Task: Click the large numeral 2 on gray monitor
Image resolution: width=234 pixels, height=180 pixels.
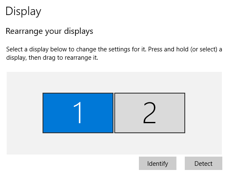Action: pos(149,113)
